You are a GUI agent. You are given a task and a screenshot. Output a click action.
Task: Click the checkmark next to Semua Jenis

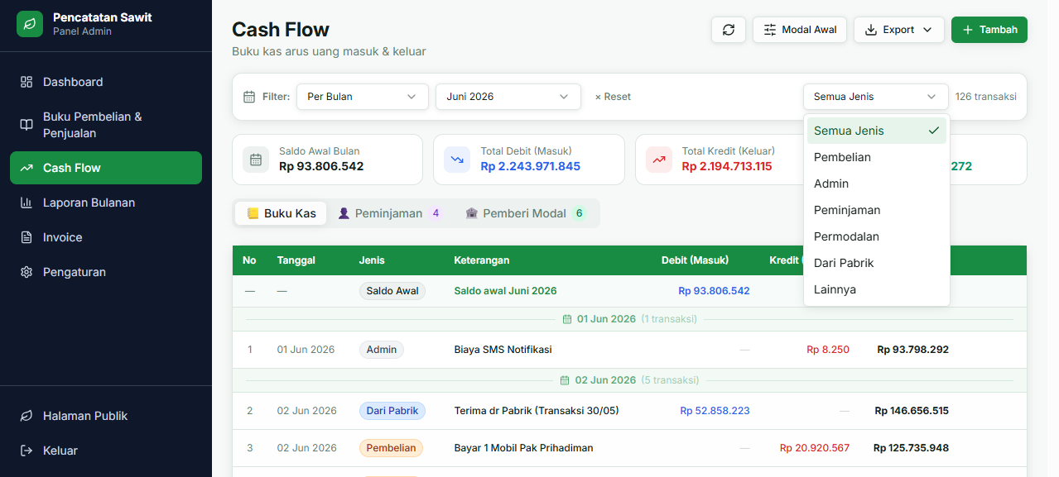click(934, 131)
